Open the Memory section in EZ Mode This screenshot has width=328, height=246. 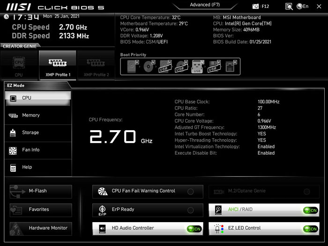pos(38,115)
